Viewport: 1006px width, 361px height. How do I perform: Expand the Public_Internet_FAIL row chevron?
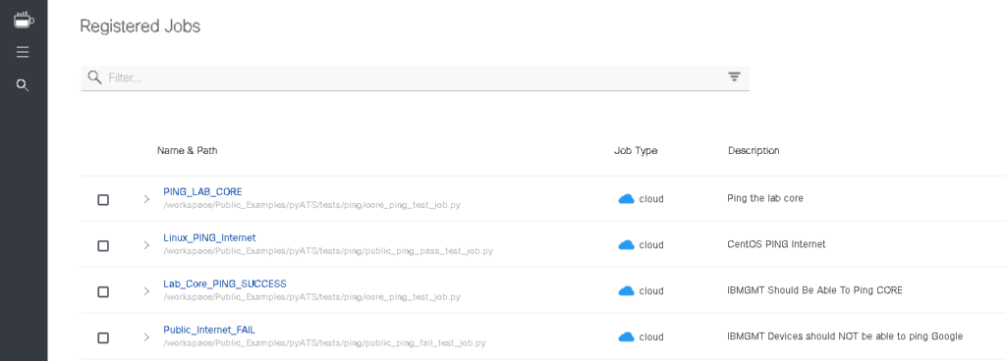[x=146, y=337]
